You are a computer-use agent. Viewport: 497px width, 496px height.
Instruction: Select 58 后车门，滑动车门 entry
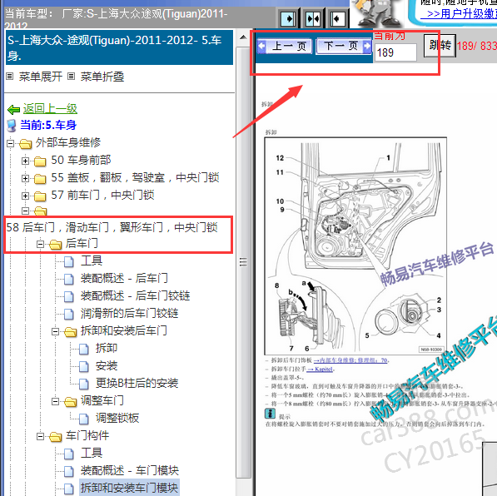(x=112, y=227)
